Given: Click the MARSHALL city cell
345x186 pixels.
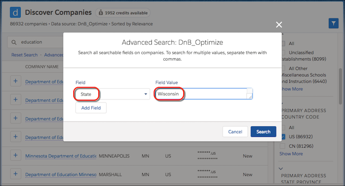Looking at the screenshot, I should [x=110, y=174].
